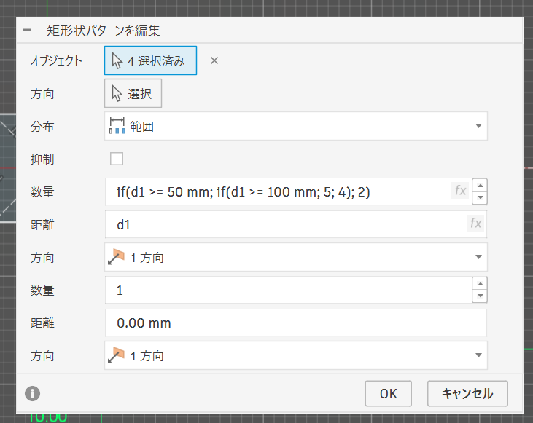The image size is (533, 423).
Task: Click the info icon at dialog bottom
Action: 32,393
